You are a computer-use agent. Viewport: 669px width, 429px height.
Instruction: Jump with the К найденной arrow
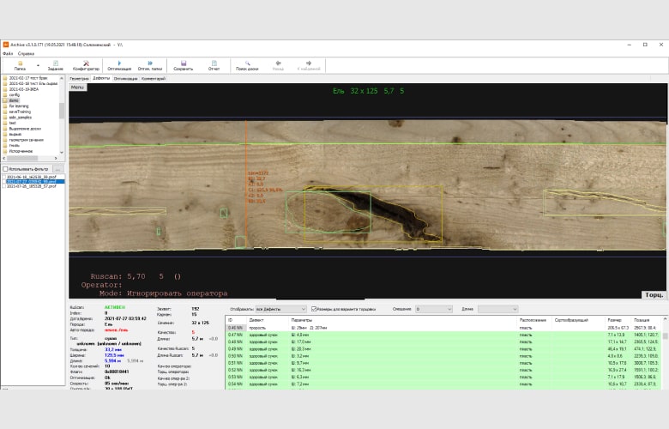(309, 65)
